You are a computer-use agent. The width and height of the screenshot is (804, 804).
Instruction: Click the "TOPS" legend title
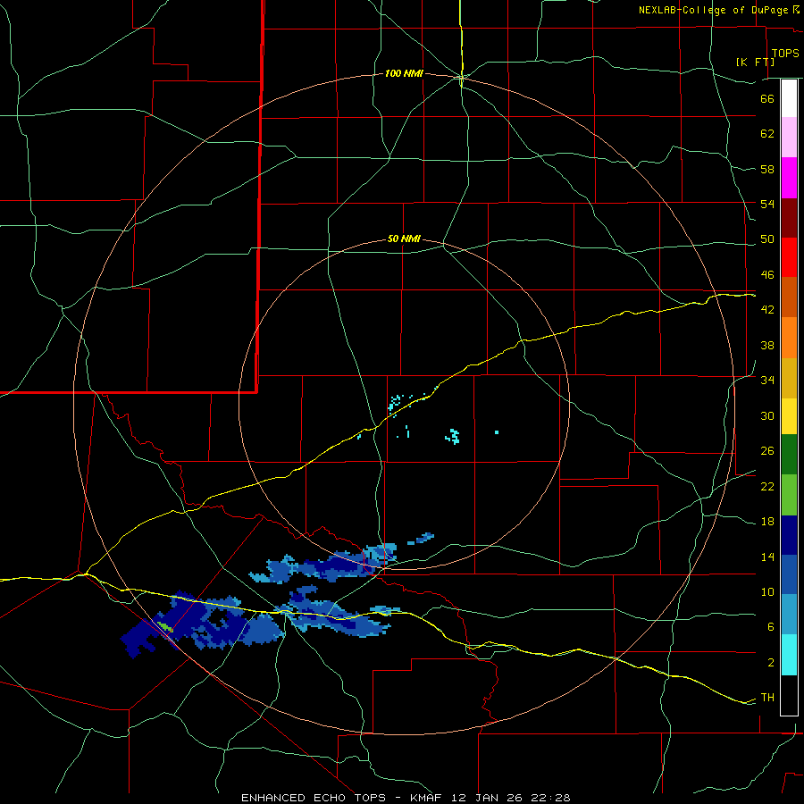click(785, 54)
